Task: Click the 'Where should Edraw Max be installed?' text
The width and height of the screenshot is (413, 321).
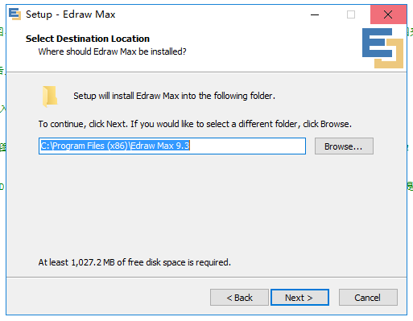Action: pos(112,51)
